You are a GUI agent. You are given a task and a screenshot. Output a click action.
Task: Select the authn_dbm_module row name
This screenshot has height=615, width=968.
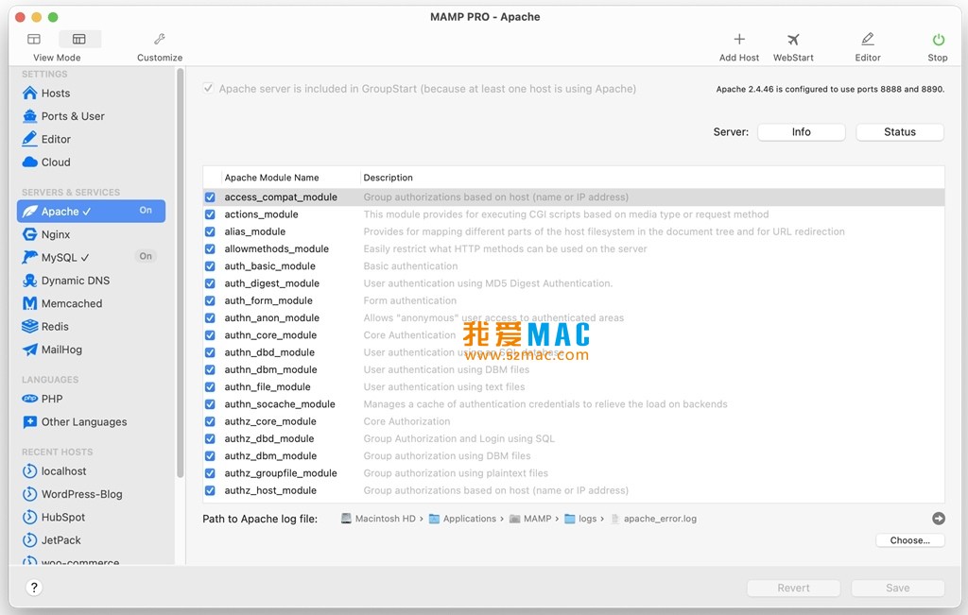click(271, 370)
